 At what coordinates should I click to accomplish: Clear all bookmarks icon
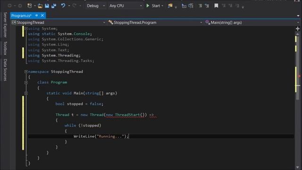(x=237, y=6)
